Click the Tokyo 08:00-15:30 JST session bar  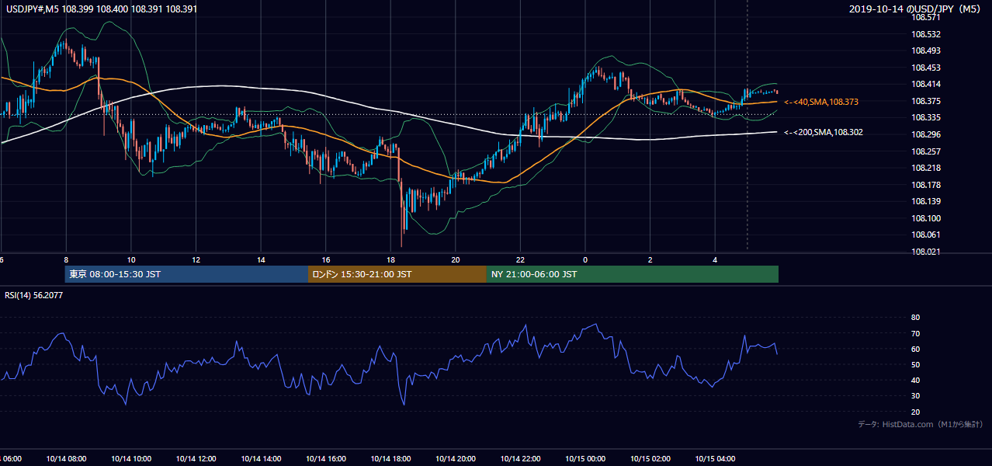click(x=186, y=274)
